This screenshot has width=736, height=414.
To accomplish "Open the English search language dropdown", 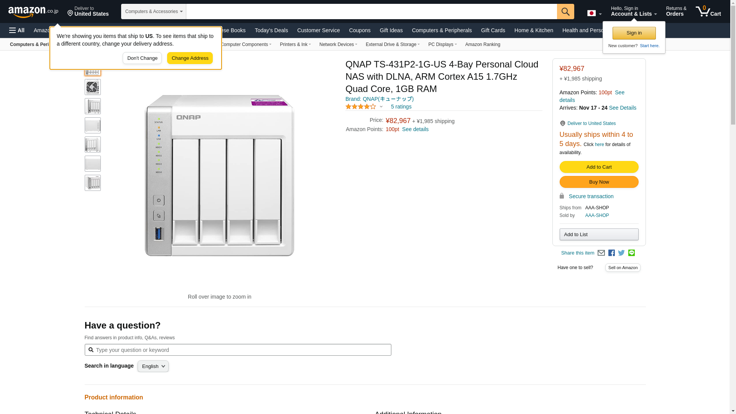I will click(x=153, y=366).
